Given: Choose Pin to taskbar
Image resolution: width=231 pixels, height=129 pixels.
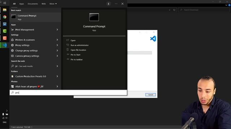Looking at the screenshot, I should click(77, 59).
